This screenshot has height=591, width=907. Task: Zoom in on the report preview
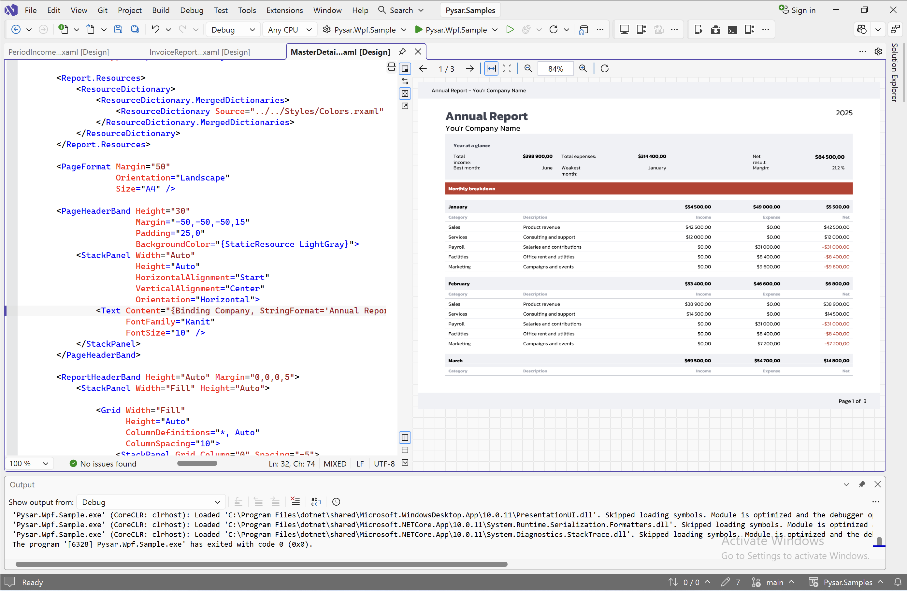[x=583, y=69]
